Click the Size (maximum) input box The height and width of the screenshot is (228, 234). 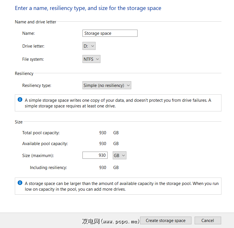click(95, 155)
